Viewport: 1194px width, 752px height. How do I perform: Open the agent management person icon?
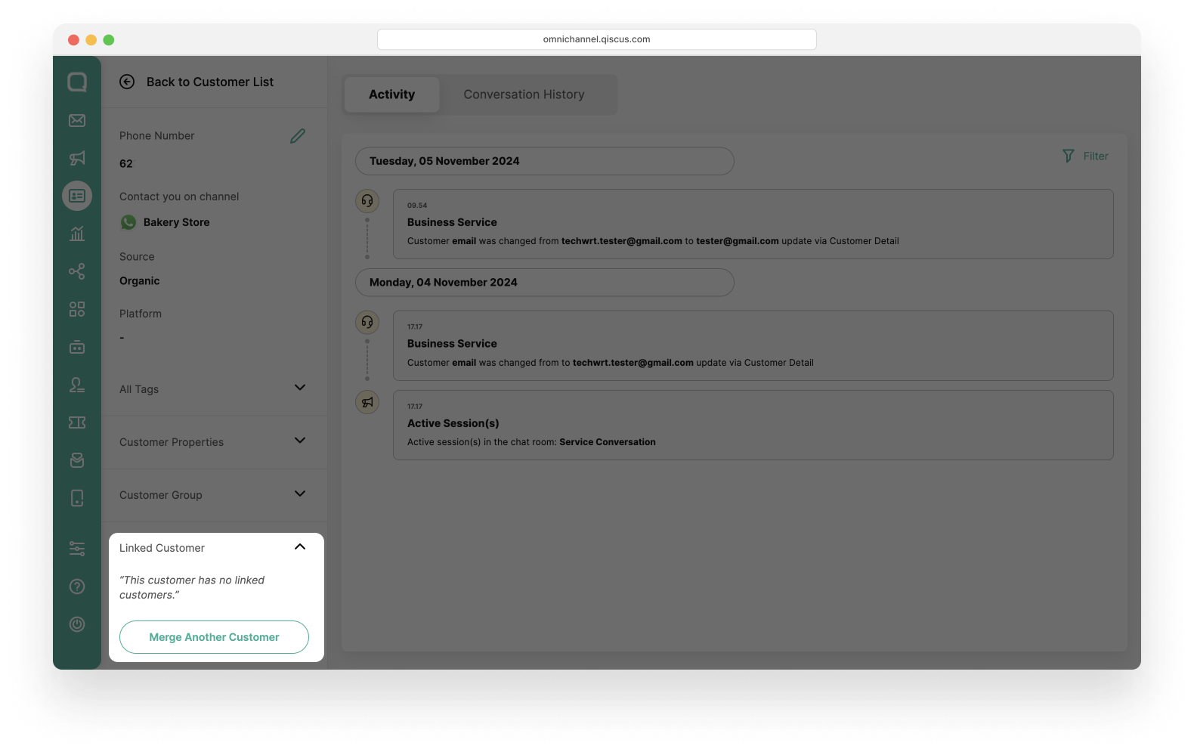77,385
